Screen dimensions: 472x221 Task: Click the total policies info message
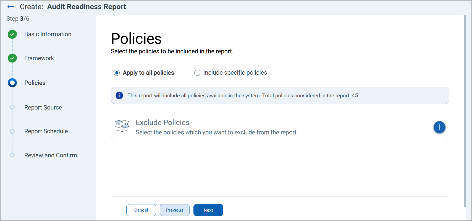click(x=243, y=95)
